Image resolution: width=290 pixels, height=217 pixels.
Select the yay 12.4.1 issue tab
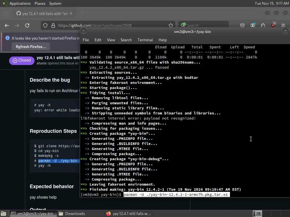tap(44, 14)
